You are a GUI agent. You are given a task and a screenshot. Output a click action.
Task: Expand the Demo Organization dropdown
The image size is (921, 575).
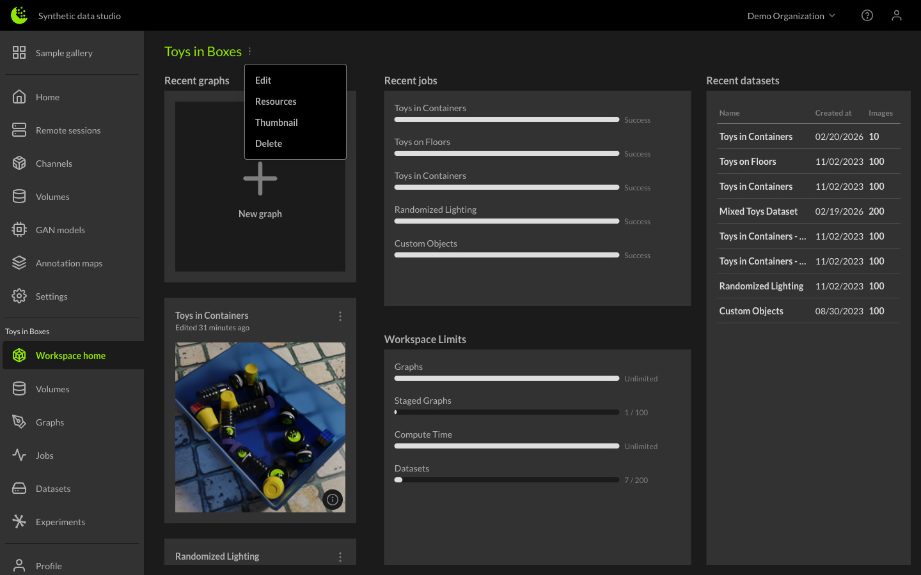[791, 15]
